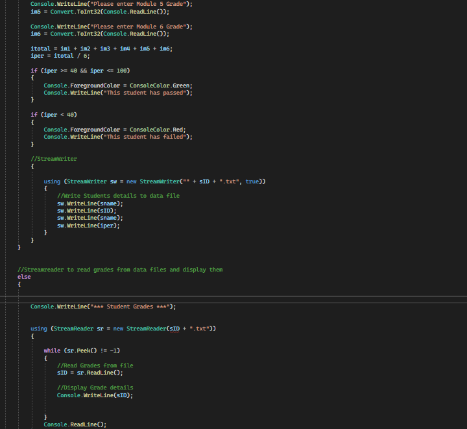Click the final Console.ReadLine() statement

(75, 424)
